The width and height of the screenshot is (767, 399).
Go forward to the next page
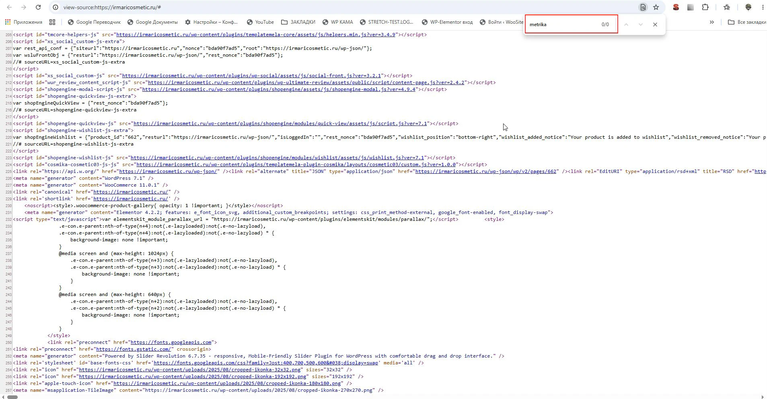(23, 7)
